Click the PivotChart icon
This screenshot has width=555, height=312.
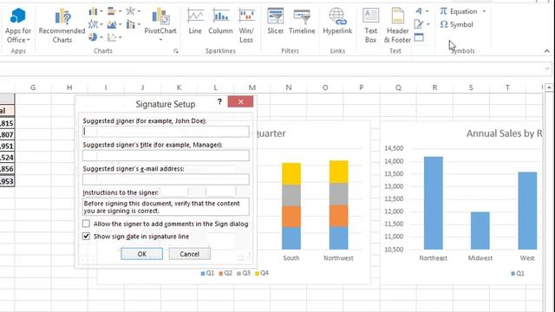160,16
